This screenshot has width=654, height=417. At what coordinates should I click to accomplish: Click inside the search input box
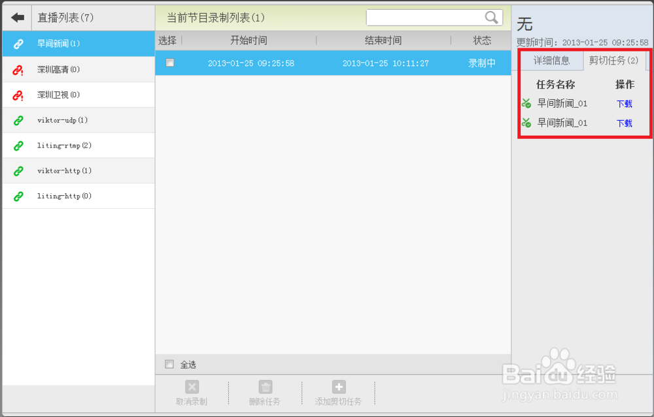(x=425, y=17)
